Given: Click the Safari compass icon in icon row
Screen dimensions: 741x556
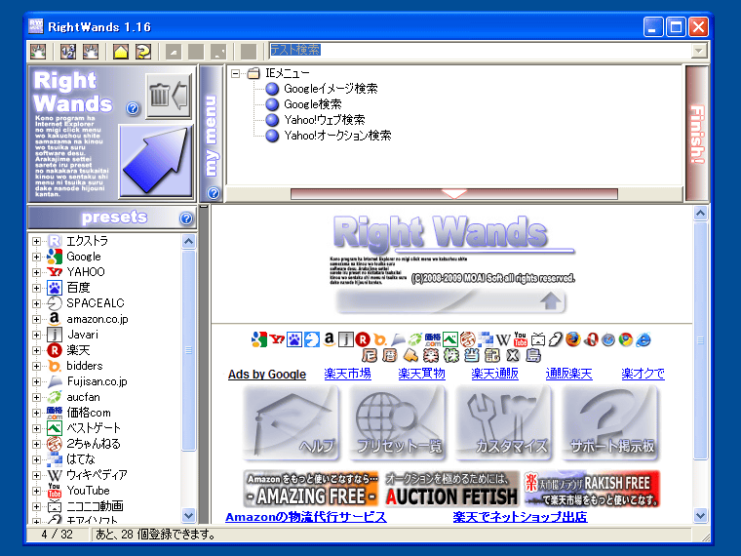Looking at the screenshot, I should pos(608,339).
